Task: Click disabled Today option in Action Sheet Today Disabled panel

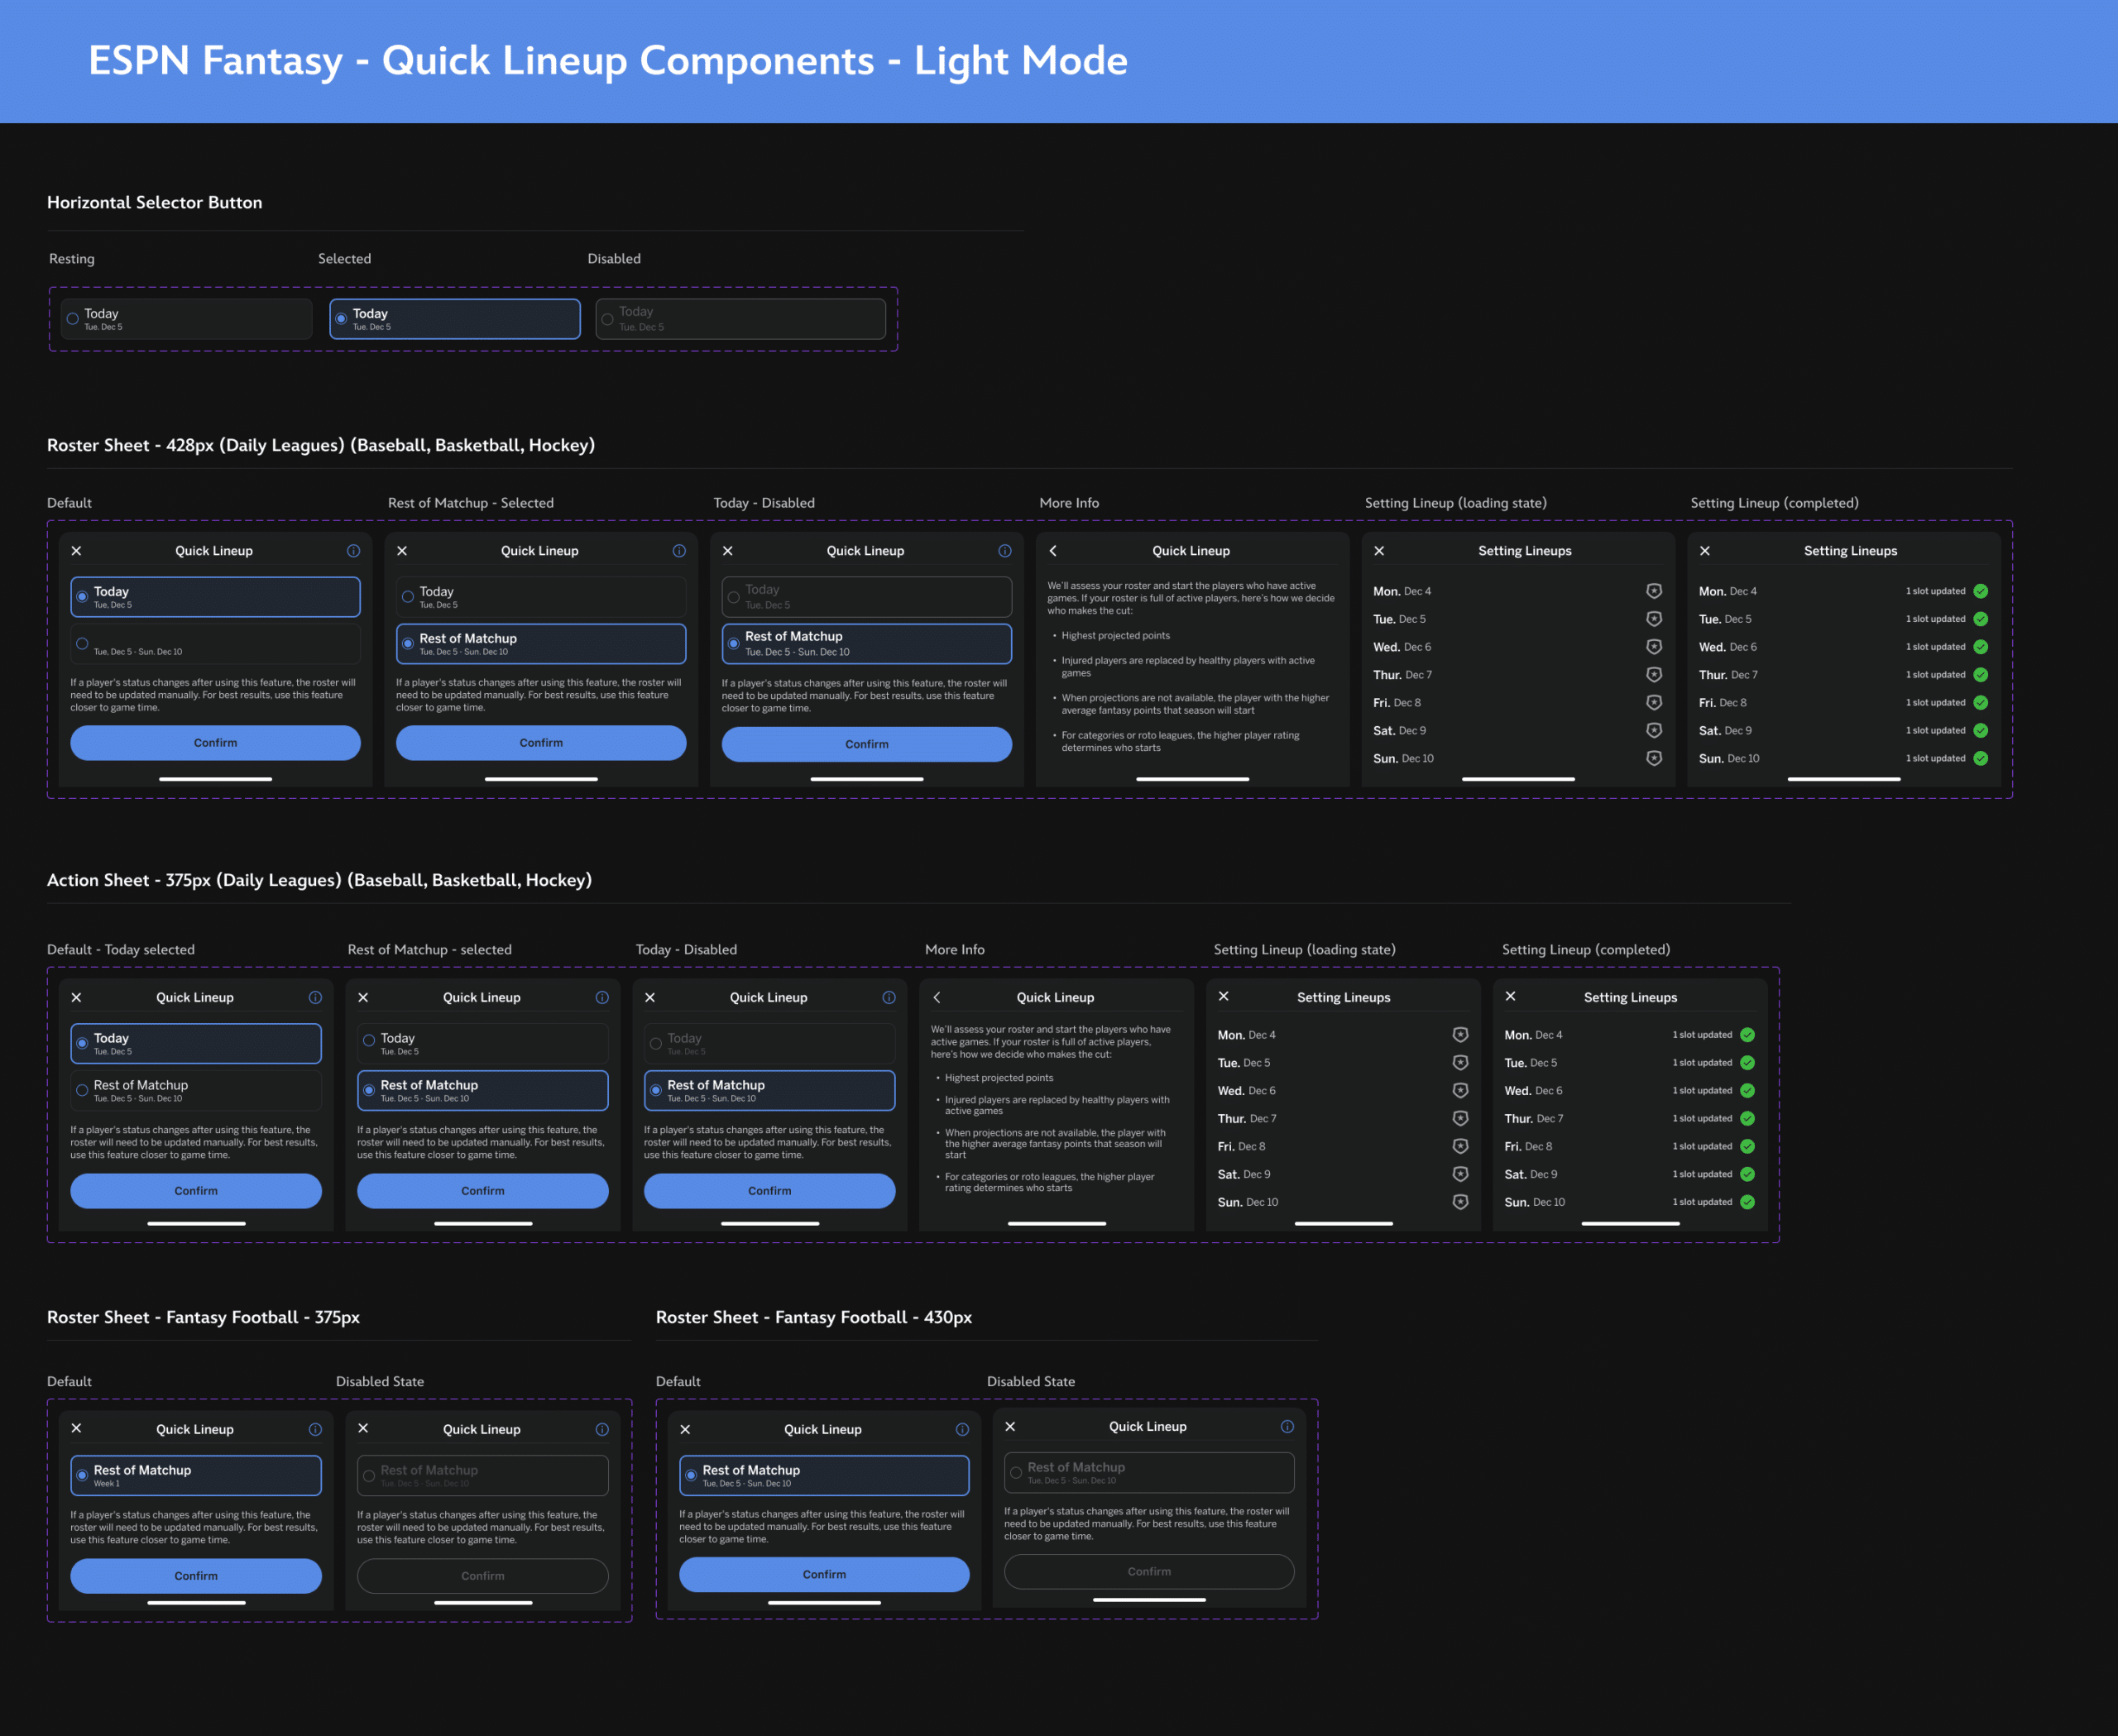Action: [769, 1043]
